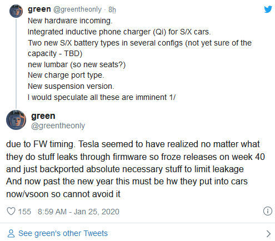Open the 8h timestamp on the parent tweet
The width and height of the screenshot is (275, 241).
pyautogui.click(x=112, y=9)
